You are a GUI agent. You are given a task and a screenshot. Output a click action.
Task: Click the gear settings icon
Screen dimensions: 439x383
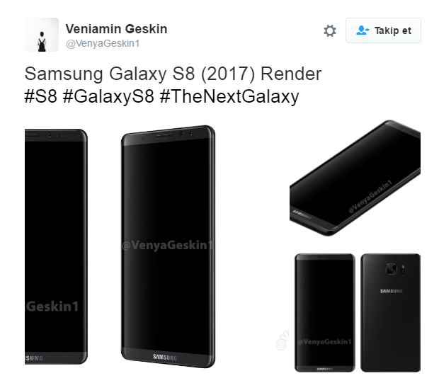point(329,30)
